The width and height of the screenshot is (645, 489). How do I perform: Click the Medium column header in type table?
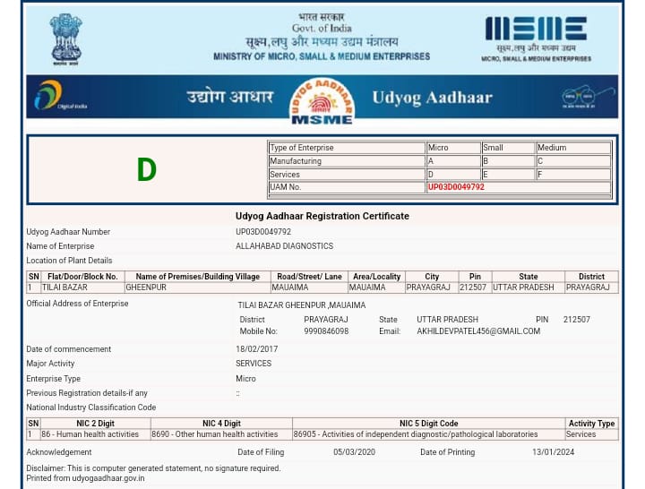[x=573, y=148]
